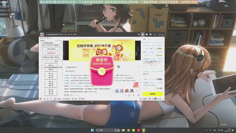Click the yellow team-up button
Viewport: 236px width, 133px height.
coord(153,94)
